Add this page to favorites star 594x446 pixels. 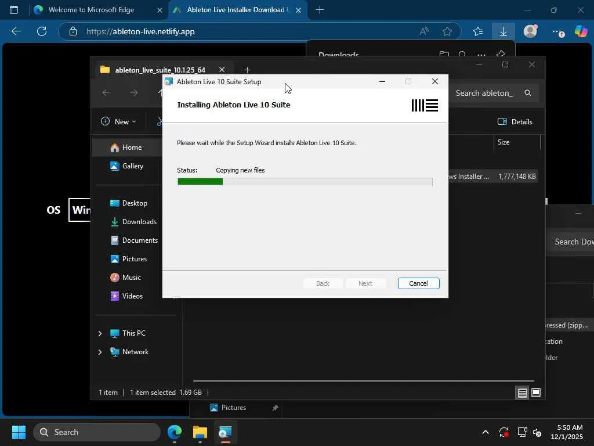click(x=447, y=31)
